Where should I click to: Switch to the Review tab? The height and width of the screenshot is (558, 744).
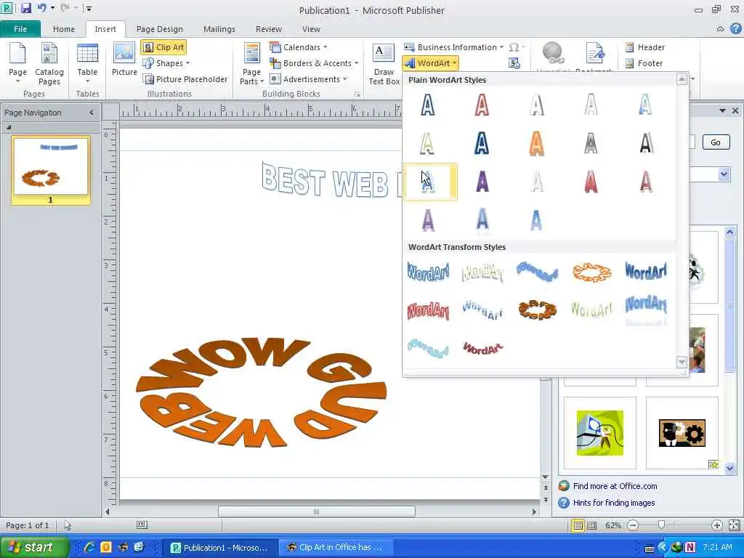tap(269, 29)
